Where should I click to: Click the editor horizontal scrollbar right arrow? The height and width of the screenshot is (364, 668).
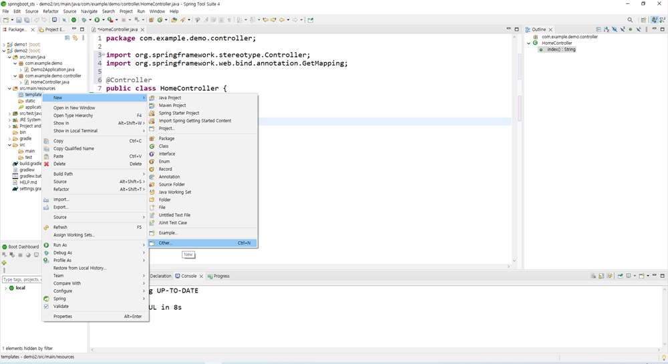[x=508, y=266]
